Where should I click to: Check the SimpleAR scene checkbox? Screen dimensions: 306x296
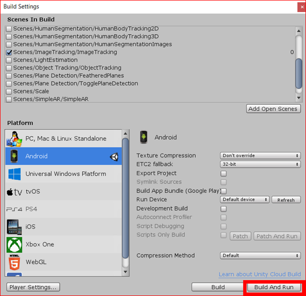pos(9,99)
